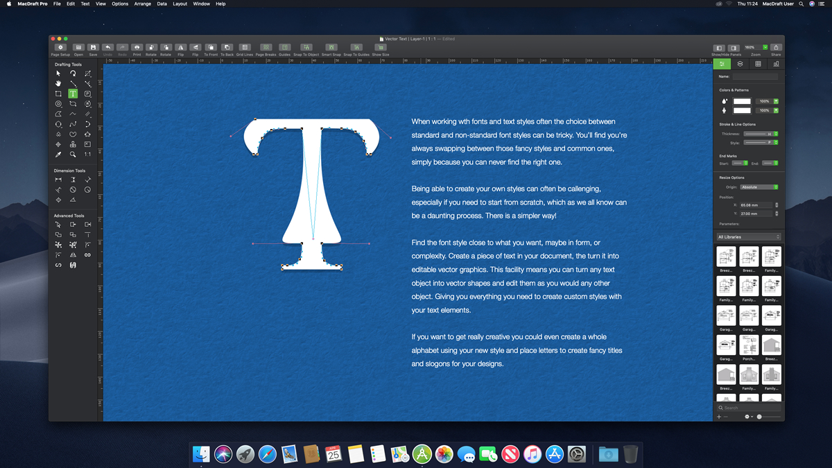Choose the hand pan tool
The height and width of the screenshot is (468, 832).
pos(58,84)
